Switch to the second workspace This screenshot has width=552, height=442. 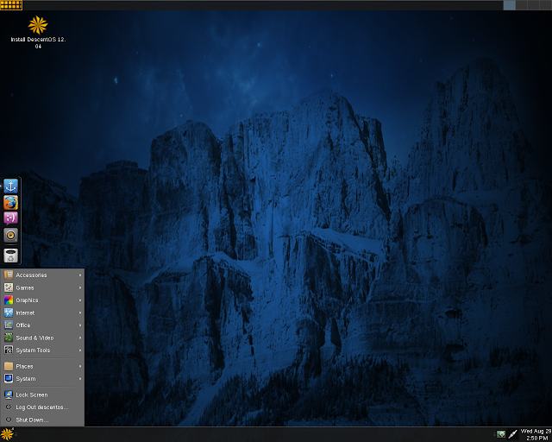click(522, 5)
